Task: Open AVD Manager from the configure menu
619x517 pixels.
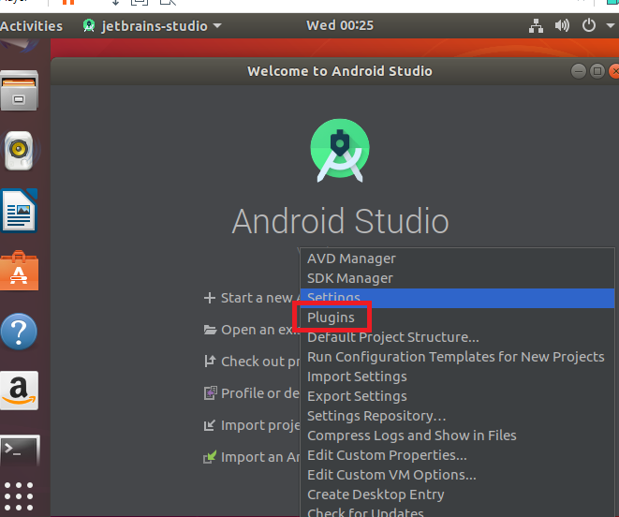Action: coord(457,258)
